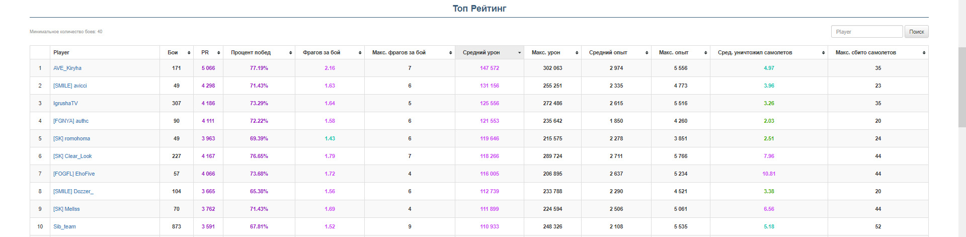Focus the Player search input field
The image size is (966, 237).
pos(866,32)
